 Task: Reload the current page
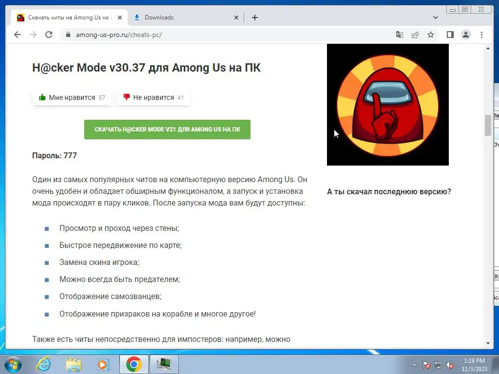49,35
